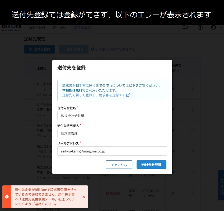The height and width of the screenshot is (211, 224).
Task: Focus the メールアドレス input field
Action: coord(112,151)
